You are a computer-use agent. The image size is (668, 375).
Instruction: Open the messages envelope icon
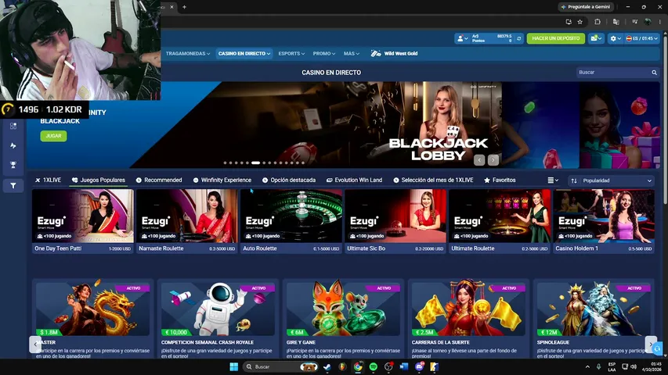tap(596, 38)
